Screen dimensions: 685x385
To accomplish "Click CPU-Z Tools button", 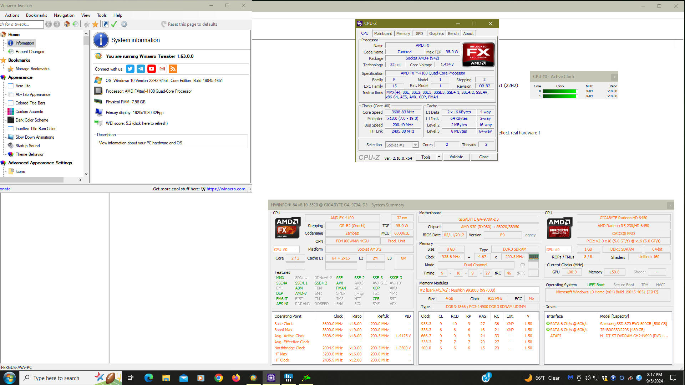I will pyautogui.click(x=426, y=157).
